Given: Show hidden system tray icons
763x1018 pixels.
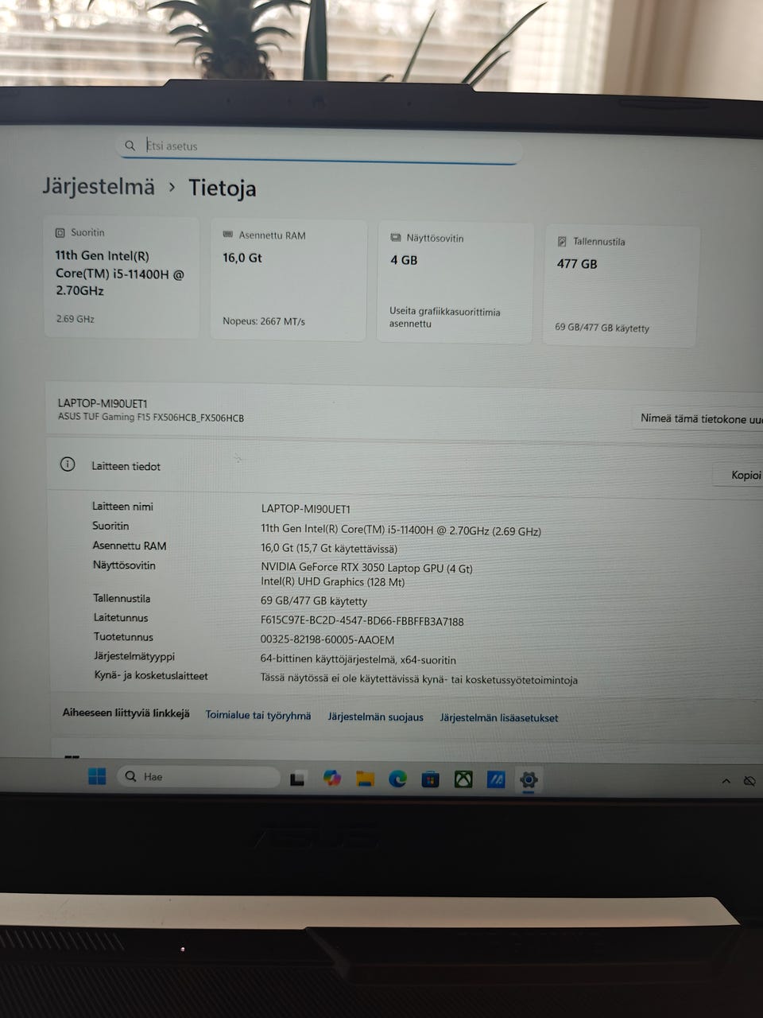Looking at the screenshot, I should click(726, 782).
